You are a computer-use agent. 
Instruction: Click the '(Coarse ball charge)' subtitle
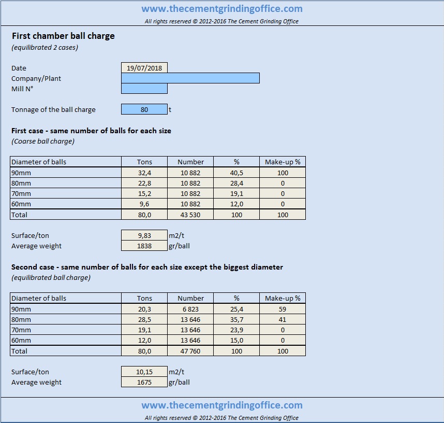pyautogui.click(x=43, y=142)
